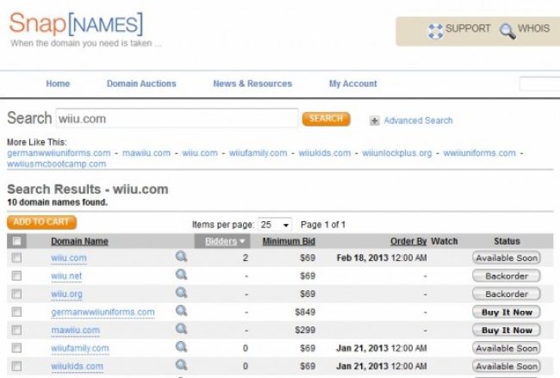Click the magnifier icon for germanwwiiuniforms.com
Screen dimensions: 560x378
(x=181, y=311)
